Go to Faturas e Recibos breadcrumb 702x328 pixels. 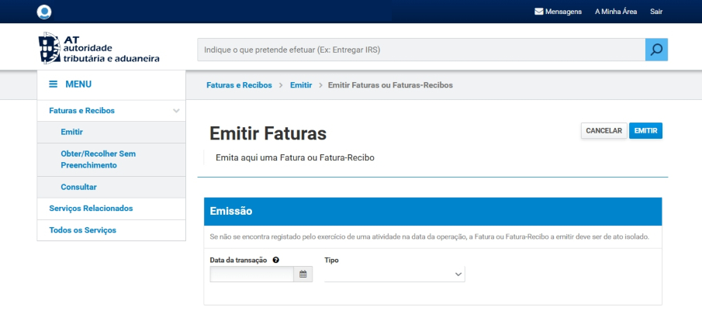(239, 85)
